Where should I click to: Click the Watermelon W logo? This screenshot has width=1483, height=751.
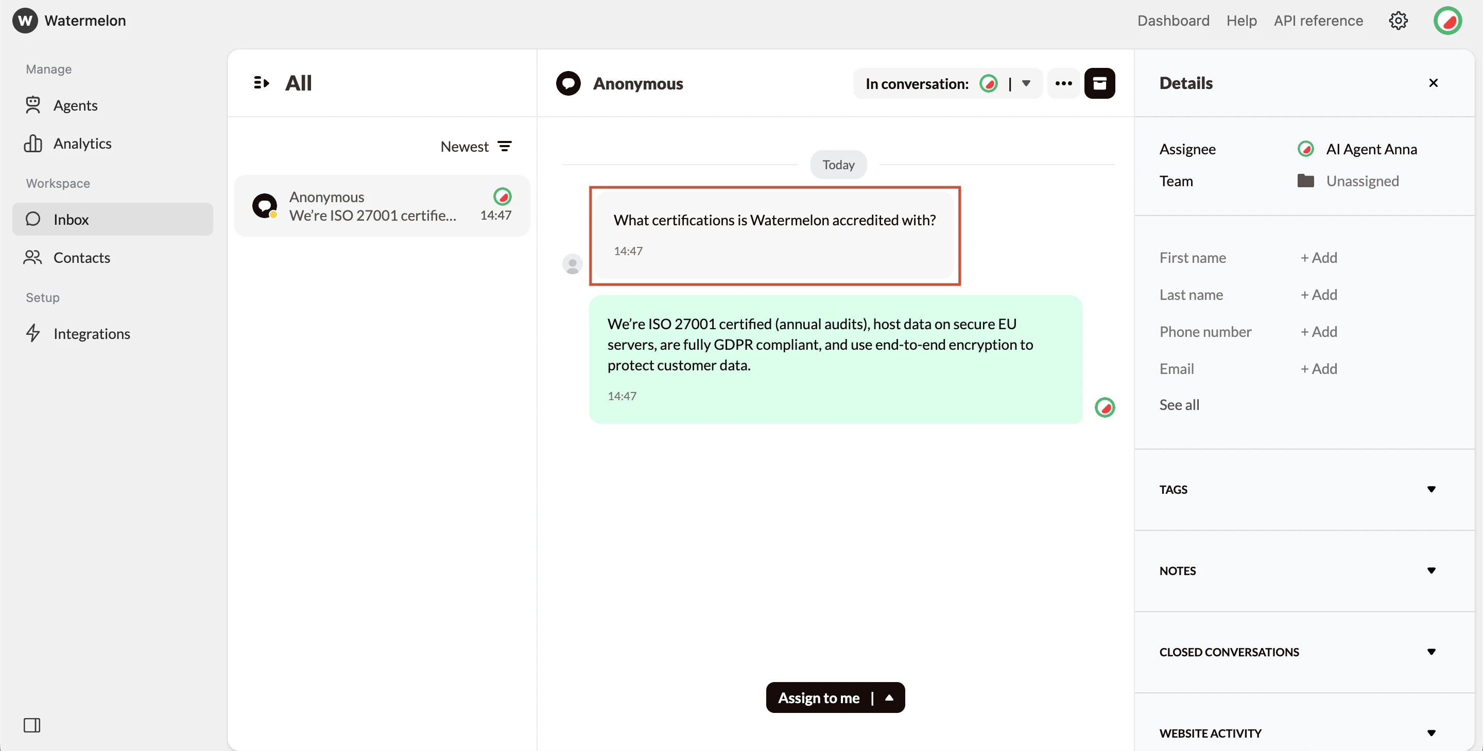tap(25, 21)
